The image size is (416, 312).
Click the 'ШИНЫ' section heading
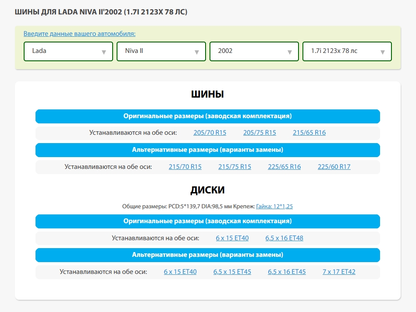coord(207,94)
